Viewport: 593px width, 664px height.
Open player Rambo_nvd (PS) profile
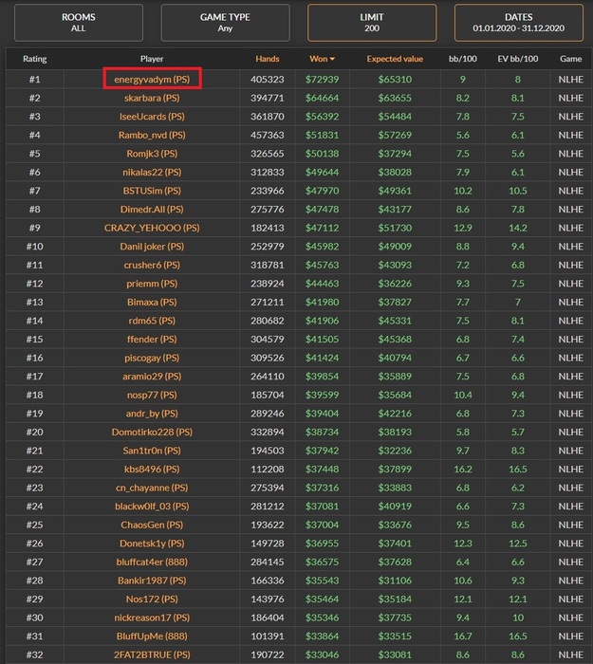tap(152, 135)
